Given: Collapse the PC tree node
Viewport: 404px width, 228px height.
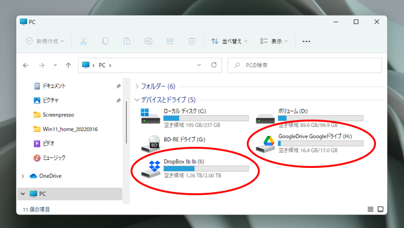Looking at the screenshot, I should tap(23, 194).
